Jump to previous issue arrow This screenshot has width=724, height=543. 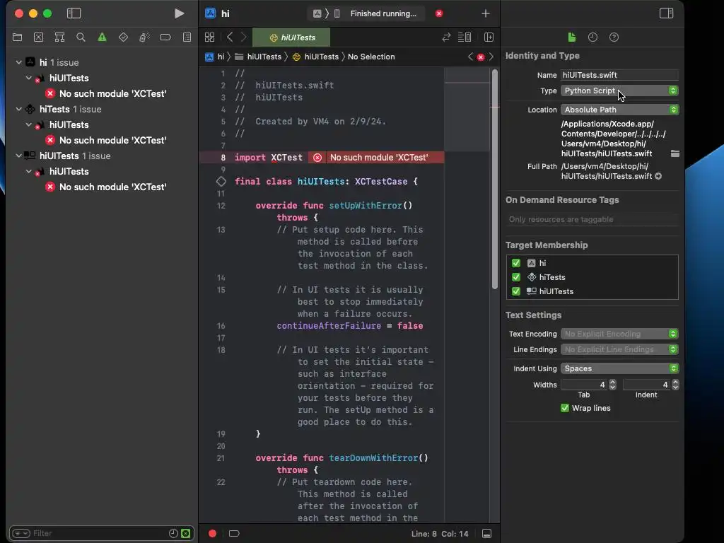[x=470, y=57]
